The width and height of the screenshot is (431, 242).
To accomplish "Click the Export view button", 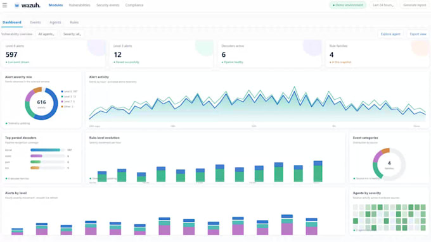I will 418,34.
